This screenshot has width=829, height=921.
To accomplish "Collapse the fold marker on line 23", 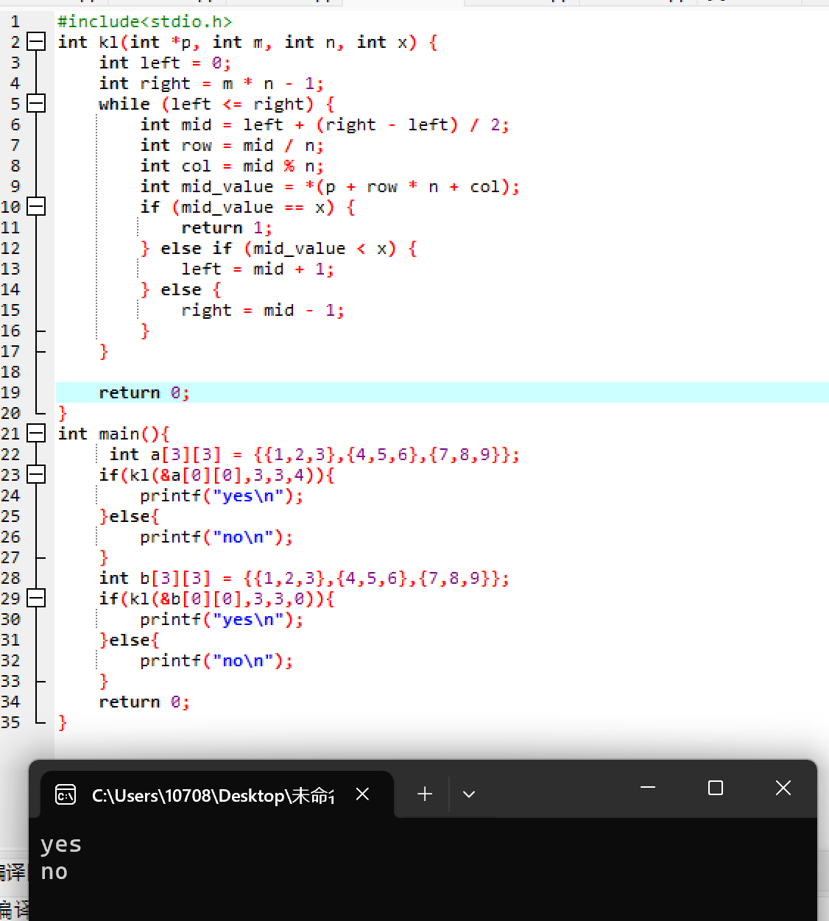I will [36, 475].
